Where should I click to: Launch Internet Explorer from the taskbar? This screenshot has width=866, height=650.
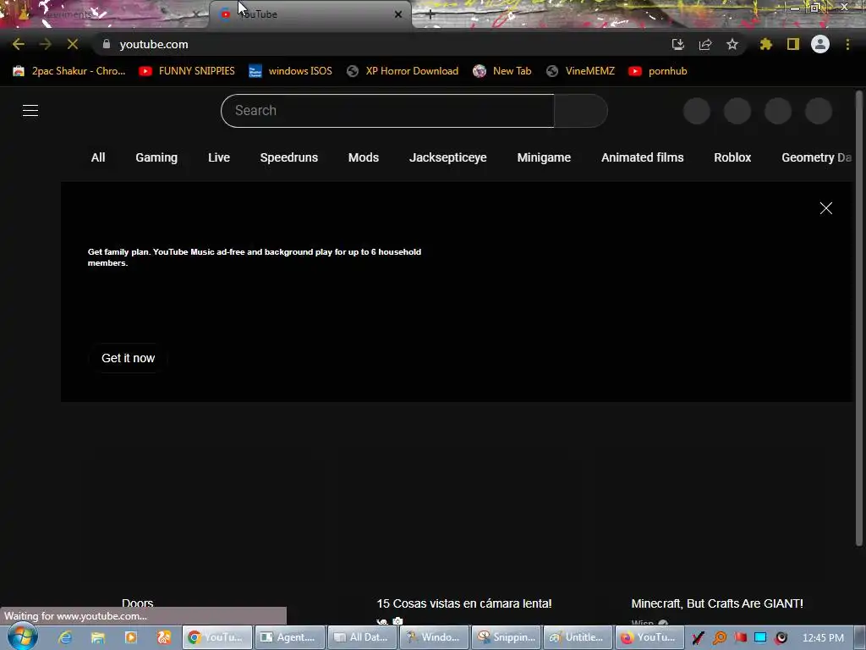click(65, 637)
